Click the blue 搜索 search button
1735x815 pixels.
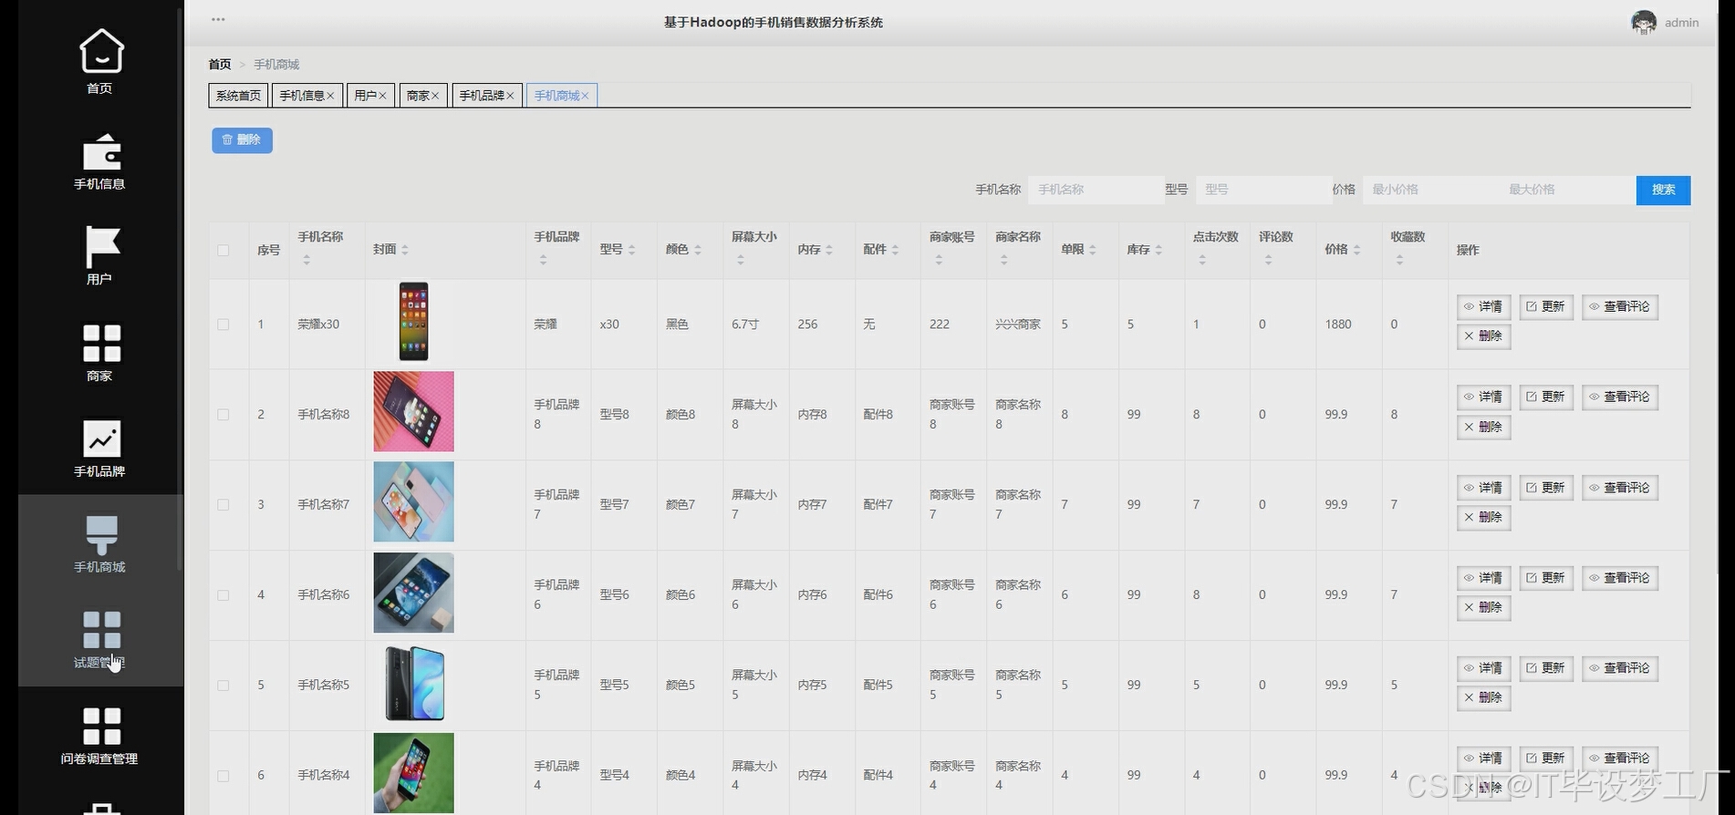pos(1663,190)
